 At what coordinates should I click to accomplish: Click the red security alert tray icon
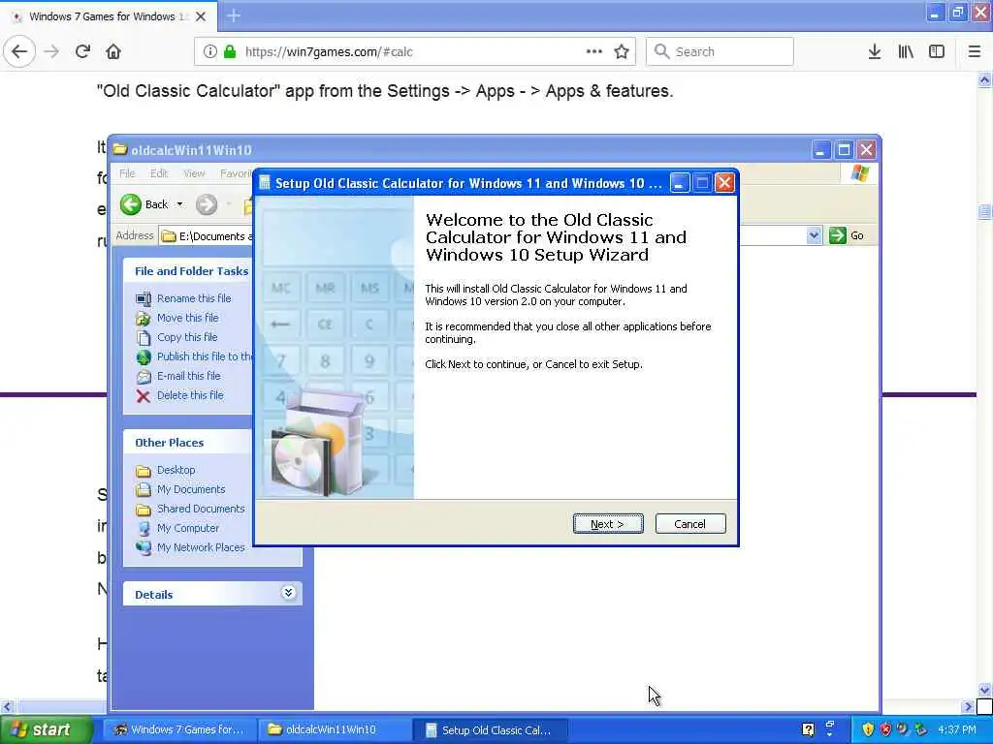click(x=885, y=729)
